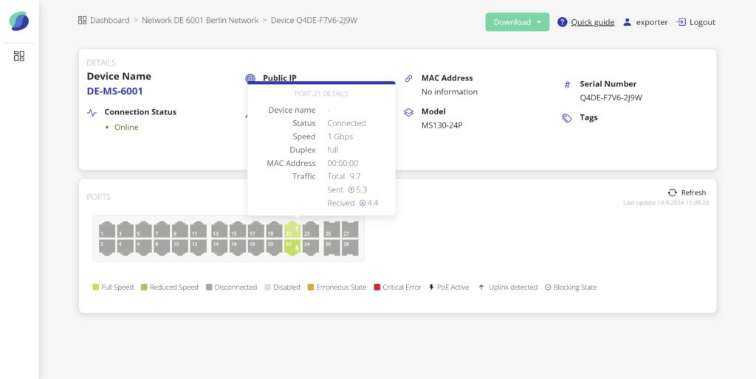Screen dimensions: 756x379
Task: Click the Refresh button label
Action: pos(693,192)
